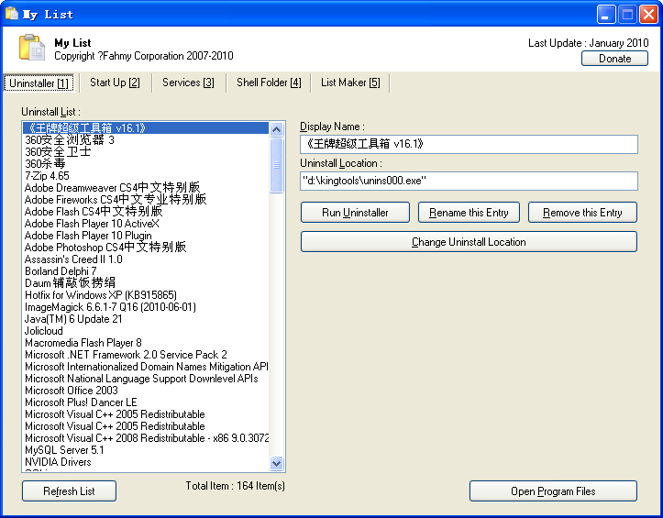663x518 pixels.
Task: Click Run Uninstaller button
Action: (x=355, y=213)
